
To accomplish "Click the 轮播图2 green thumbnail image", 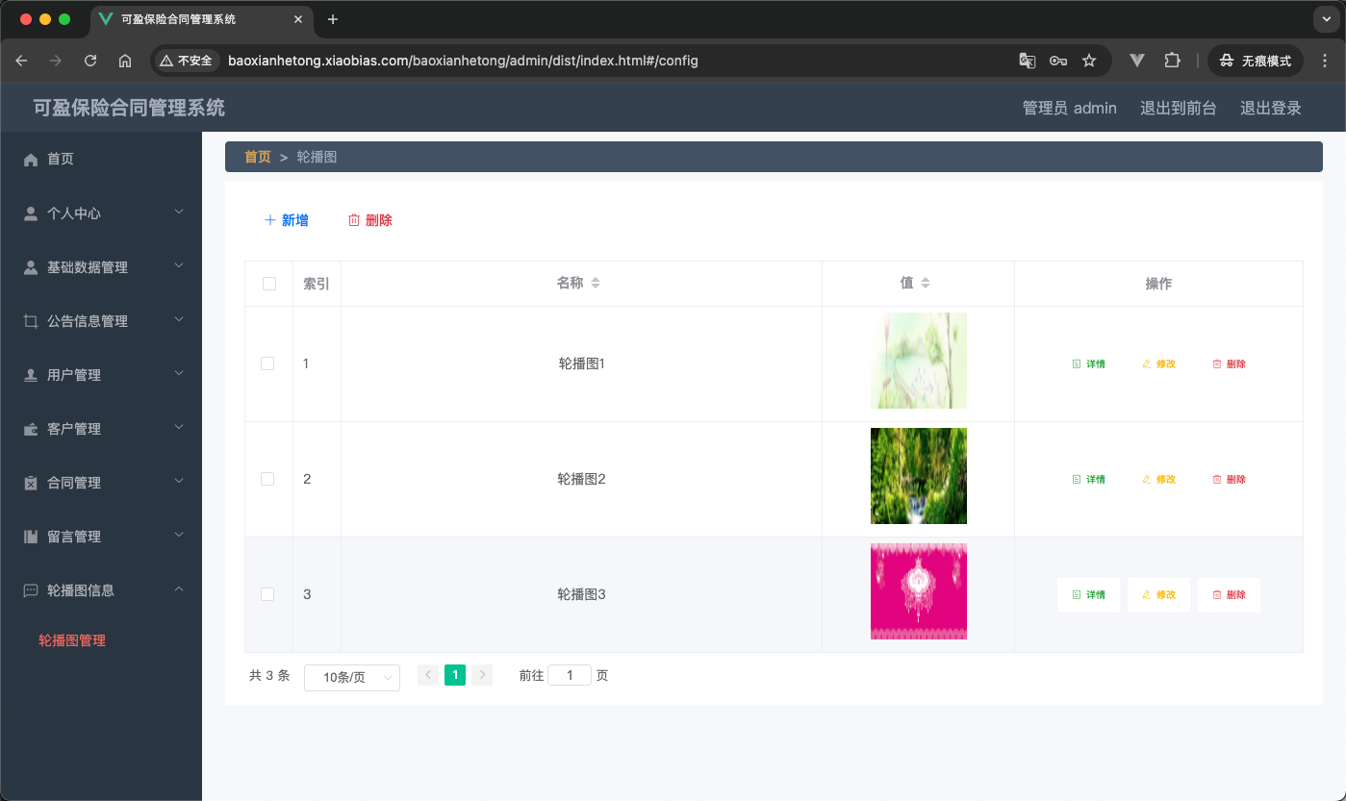I will click(919, 476).
